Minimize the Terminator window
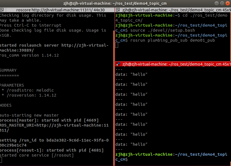Viewport: 231px width, 166px height. click(217, 3)
